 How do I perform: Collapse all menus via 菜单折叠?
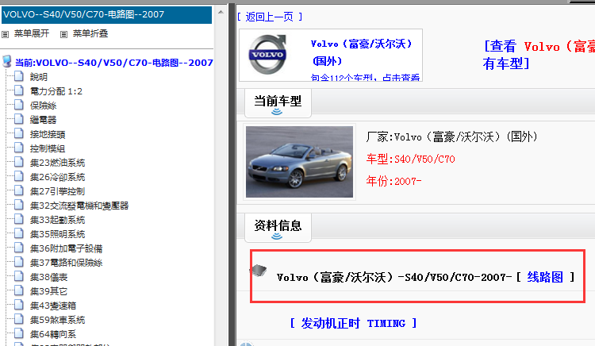click(90, 34)
